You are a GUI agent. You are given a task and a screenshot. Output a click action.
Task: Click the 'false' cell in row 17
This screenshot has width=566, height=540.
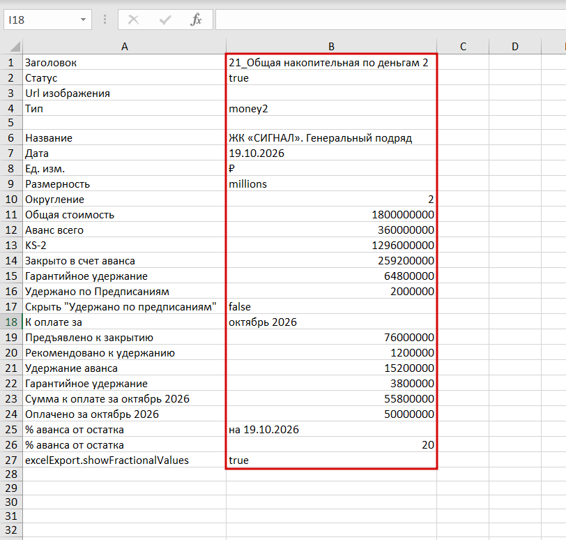[331, 307]
